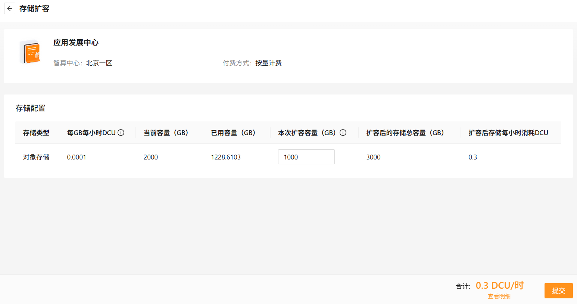Click info icon beside 每GB每小时DCU
The height and width of the screenshot is (304, 577).
[x=121, y=133]
